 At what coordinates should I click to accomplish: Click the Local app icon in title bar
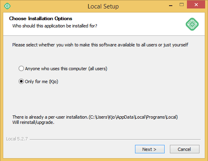tap(7, 6)
